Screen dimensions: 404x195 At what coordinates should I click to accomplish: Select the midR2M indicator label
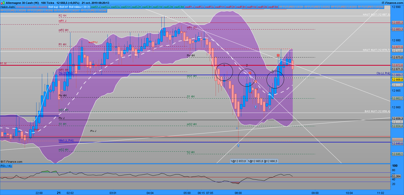click(x=262, y=7)
